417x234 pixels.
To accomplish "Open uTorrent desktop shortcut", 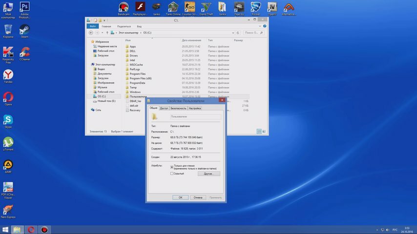I will 8,144.
